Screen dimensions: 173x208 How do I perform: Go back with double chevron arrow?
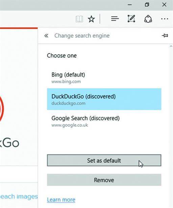point(46,36)
